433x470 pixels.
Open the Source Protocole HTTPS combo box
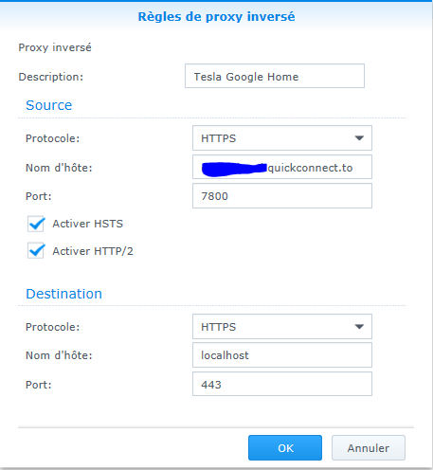coord(282,138)
